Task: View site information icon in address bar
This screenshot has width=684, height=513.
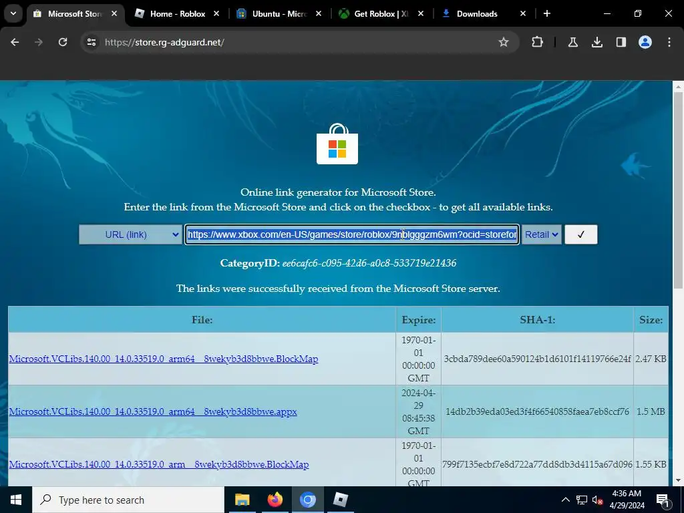Action: pos(91,42)
